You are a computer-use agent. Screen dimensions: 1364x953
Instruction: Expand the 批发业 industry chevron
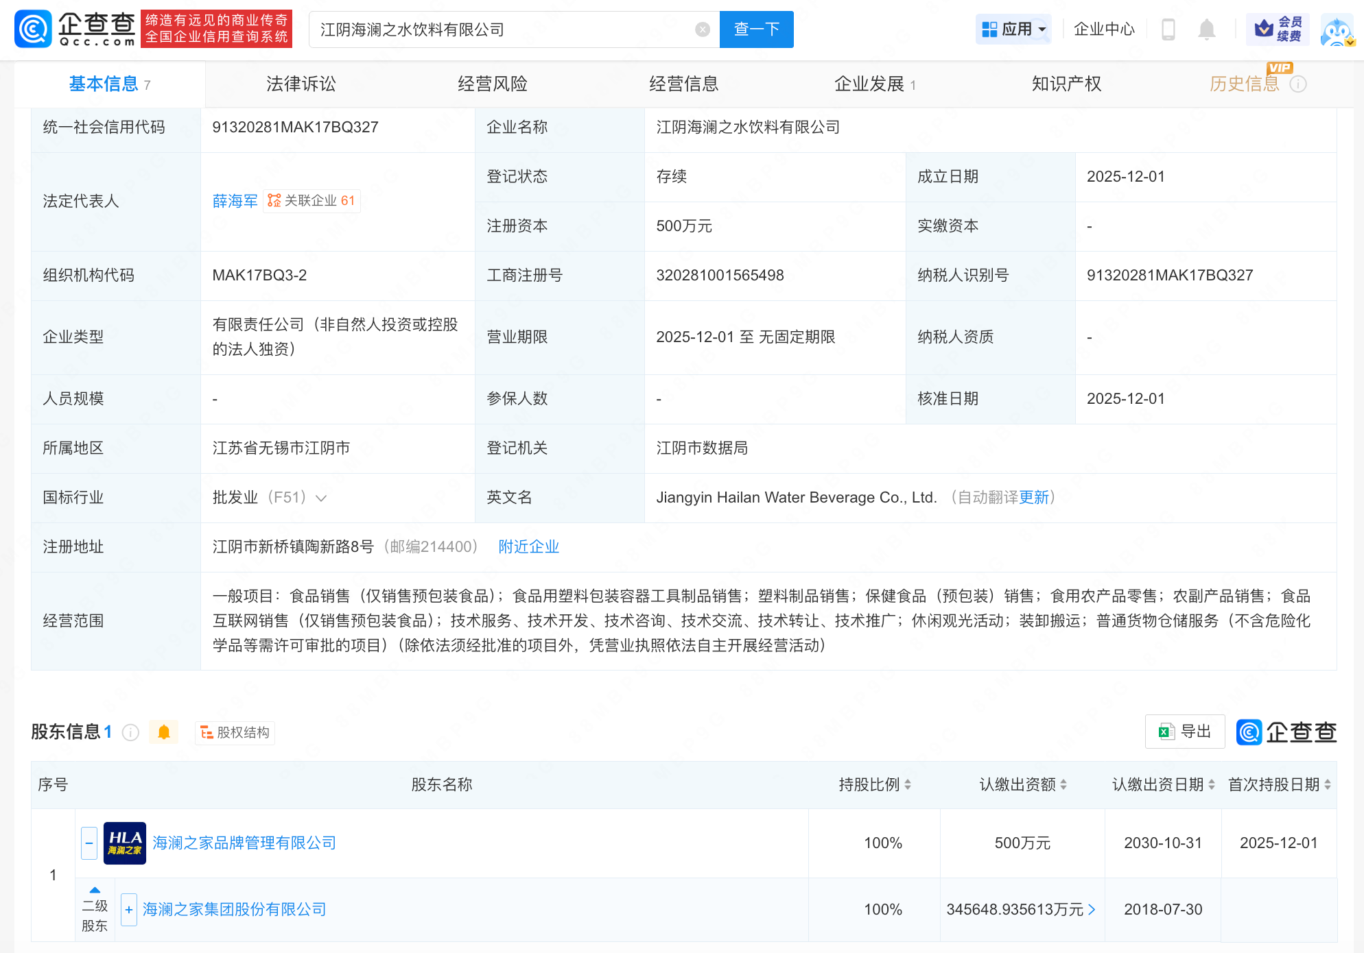[321, 498]
